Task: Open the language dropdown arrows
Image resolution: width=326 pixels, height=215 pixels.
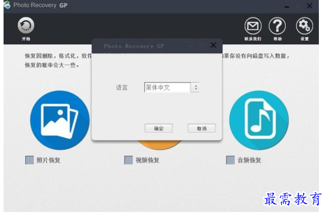Action: tap(195, 88)
